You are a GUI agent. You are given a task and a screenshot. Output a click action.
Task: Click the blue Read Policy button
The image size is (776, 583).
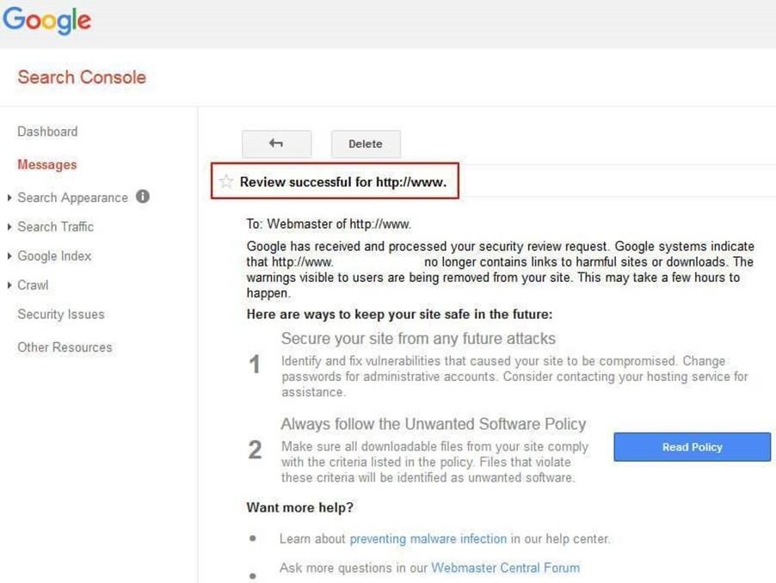click(x=692, y=447)
